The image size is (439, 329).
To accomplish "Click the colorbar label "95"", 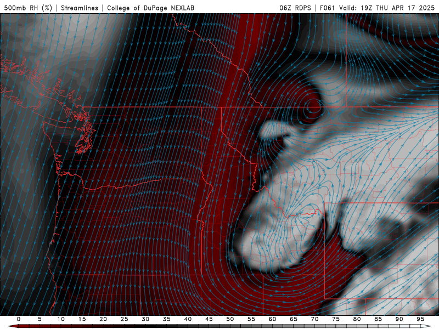I will [x=420, y=319].
